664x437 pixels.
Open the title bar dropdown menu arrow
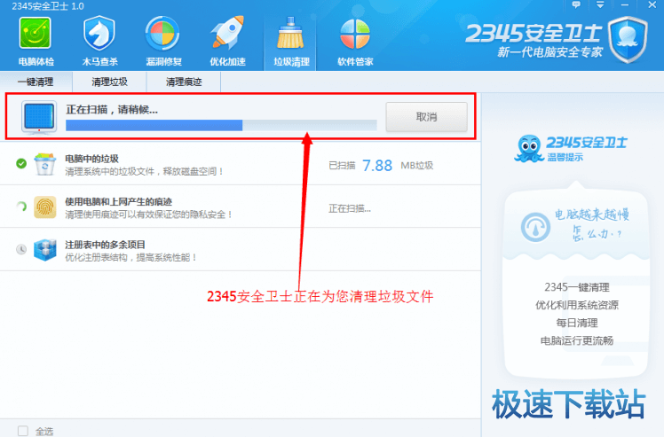coord(600,5)
